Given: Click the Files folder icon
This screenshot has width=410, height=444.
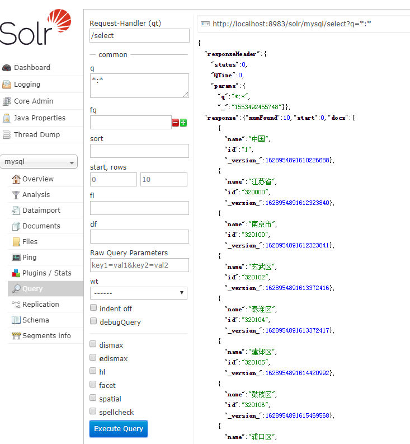Looking at the screenshot, I should [x=16, y=242].
